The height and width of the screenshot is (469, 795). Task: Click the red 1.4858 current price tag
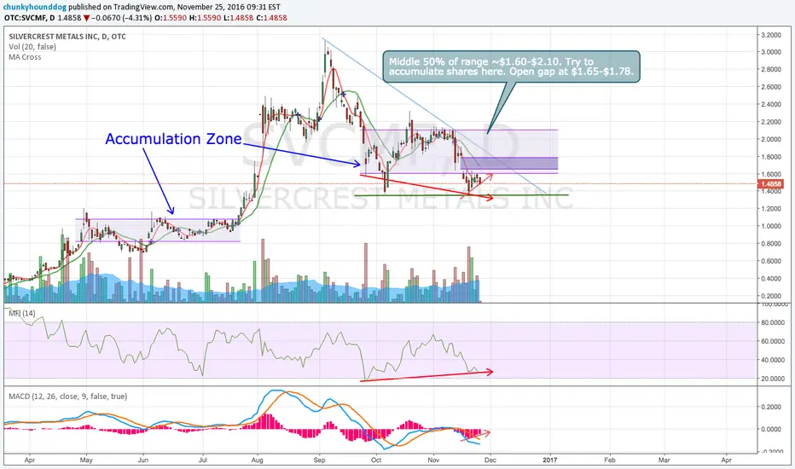[x=770, y=184]
